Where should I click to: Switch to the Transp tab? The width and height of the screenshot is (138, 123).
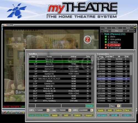tap(106, 31)
